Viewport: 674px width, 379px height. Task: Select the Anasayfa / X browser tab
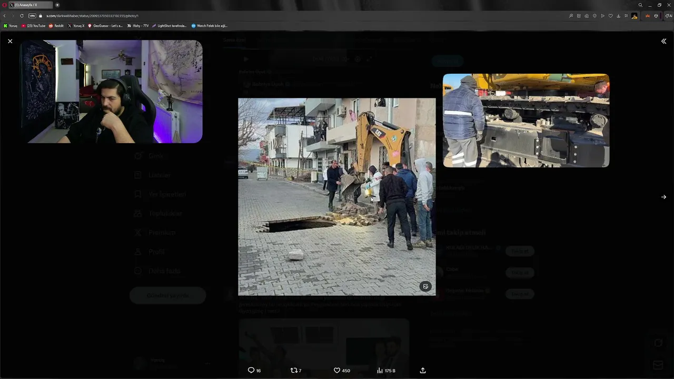31,5
